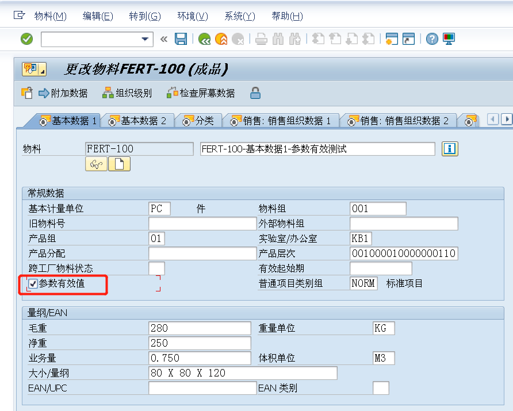Screen dimensions: 513x411
Task: Click the 净重 field showing 250
Action: 200,343
